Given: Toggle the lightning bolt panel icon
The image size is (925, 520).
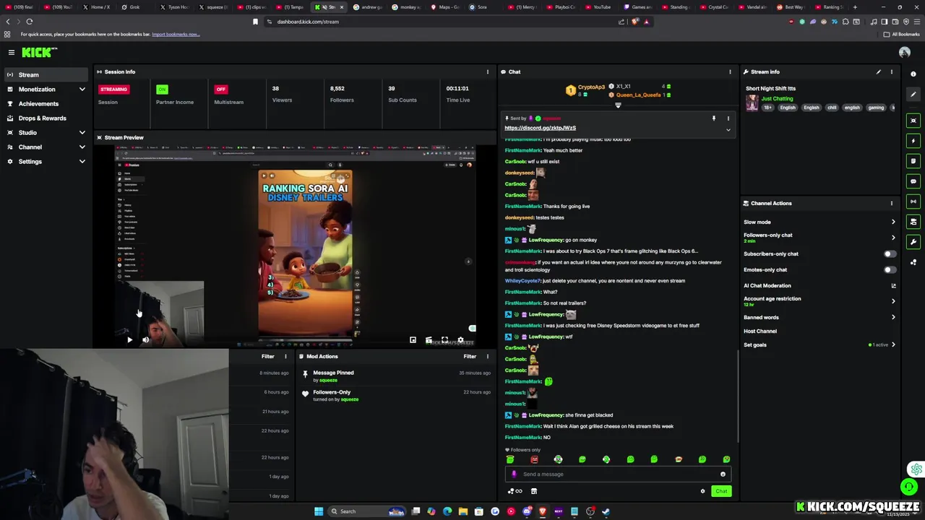Looking at the screenshot, I should 913,141.
